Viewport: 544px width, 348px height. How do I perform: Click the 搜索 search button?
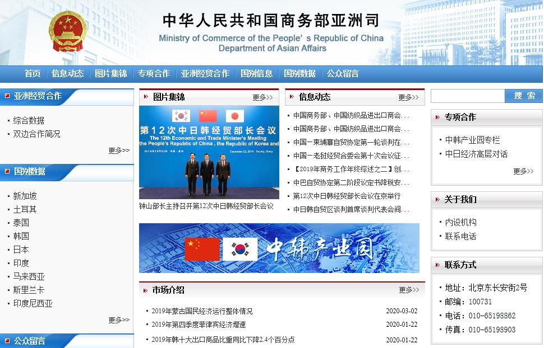click(524, 96)
